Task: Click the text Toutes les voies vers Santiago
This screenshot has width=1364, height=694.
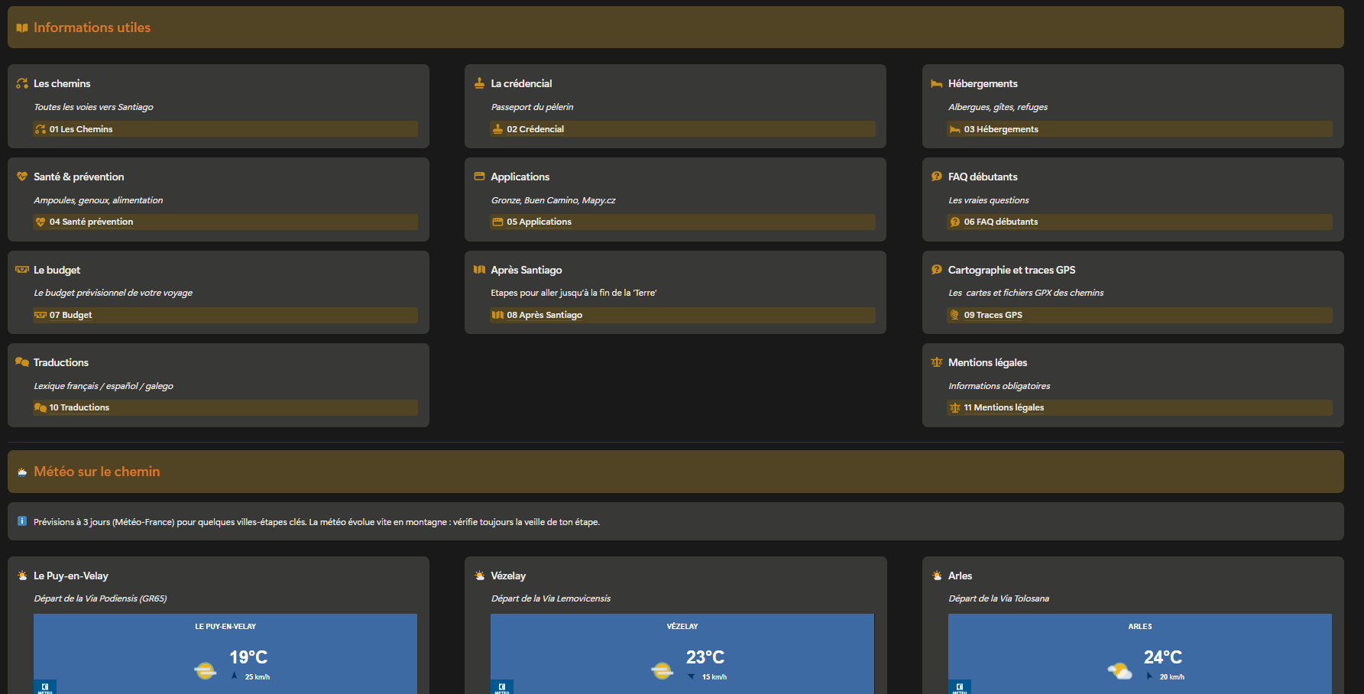Action: 93,107
